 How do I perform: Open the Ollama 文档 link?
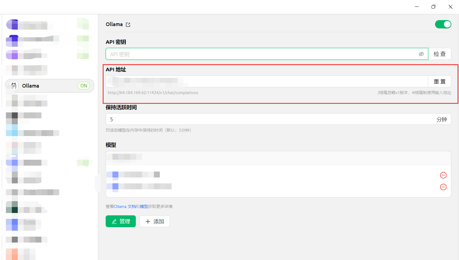pyautogui.click(x=125, y=206)
